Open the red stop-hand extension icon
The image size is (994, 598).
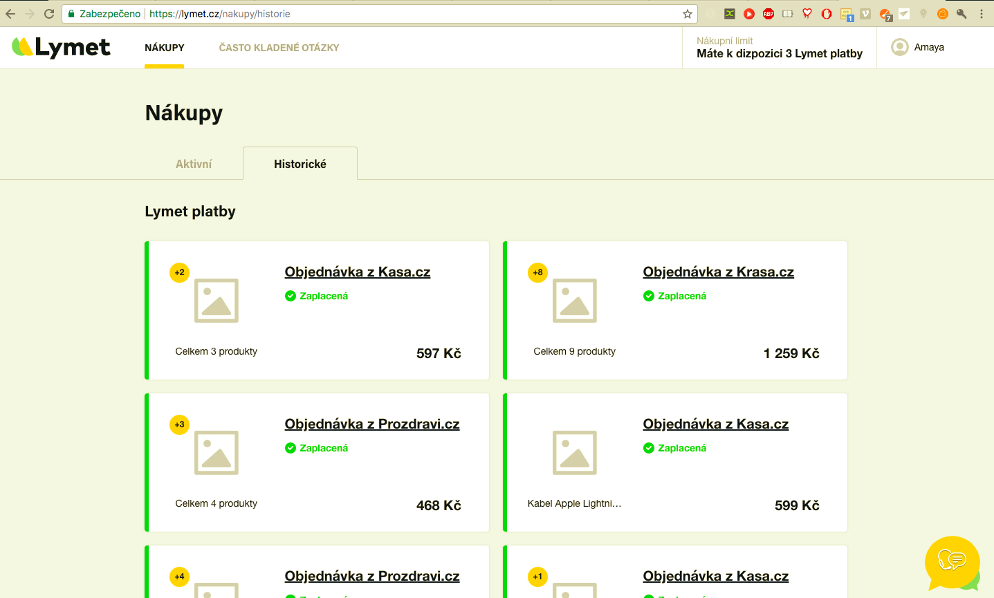point(827,14)
